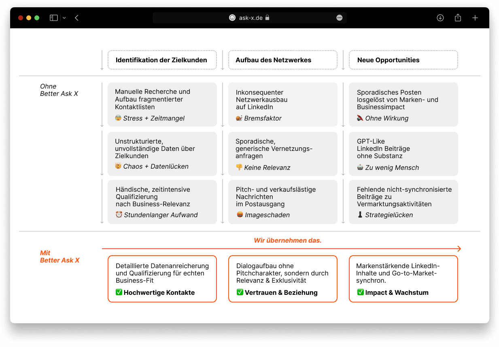The image size is (499, 347).
Task: Click the chess pawn icon beside Strategielücken
Action: pos(360,215)
